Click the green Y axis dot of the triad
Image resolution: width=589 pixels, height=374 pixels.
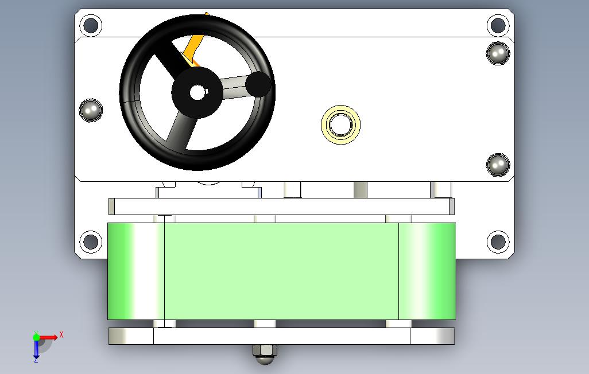[36, 337]
